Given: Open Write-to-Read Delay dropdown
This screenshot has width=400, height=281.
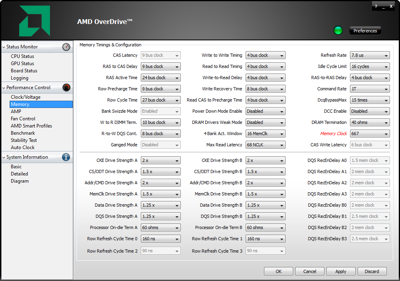Looking at the screenshot, I should click(x=266, y=78).
